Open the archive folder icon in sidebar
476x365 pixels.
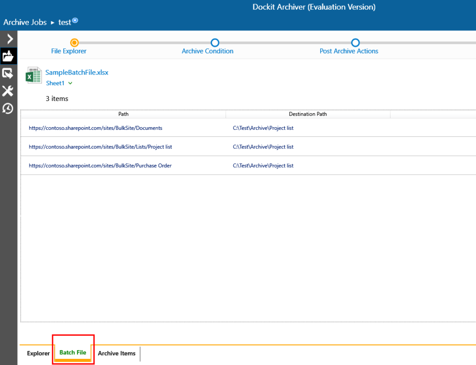pos(8,56)
